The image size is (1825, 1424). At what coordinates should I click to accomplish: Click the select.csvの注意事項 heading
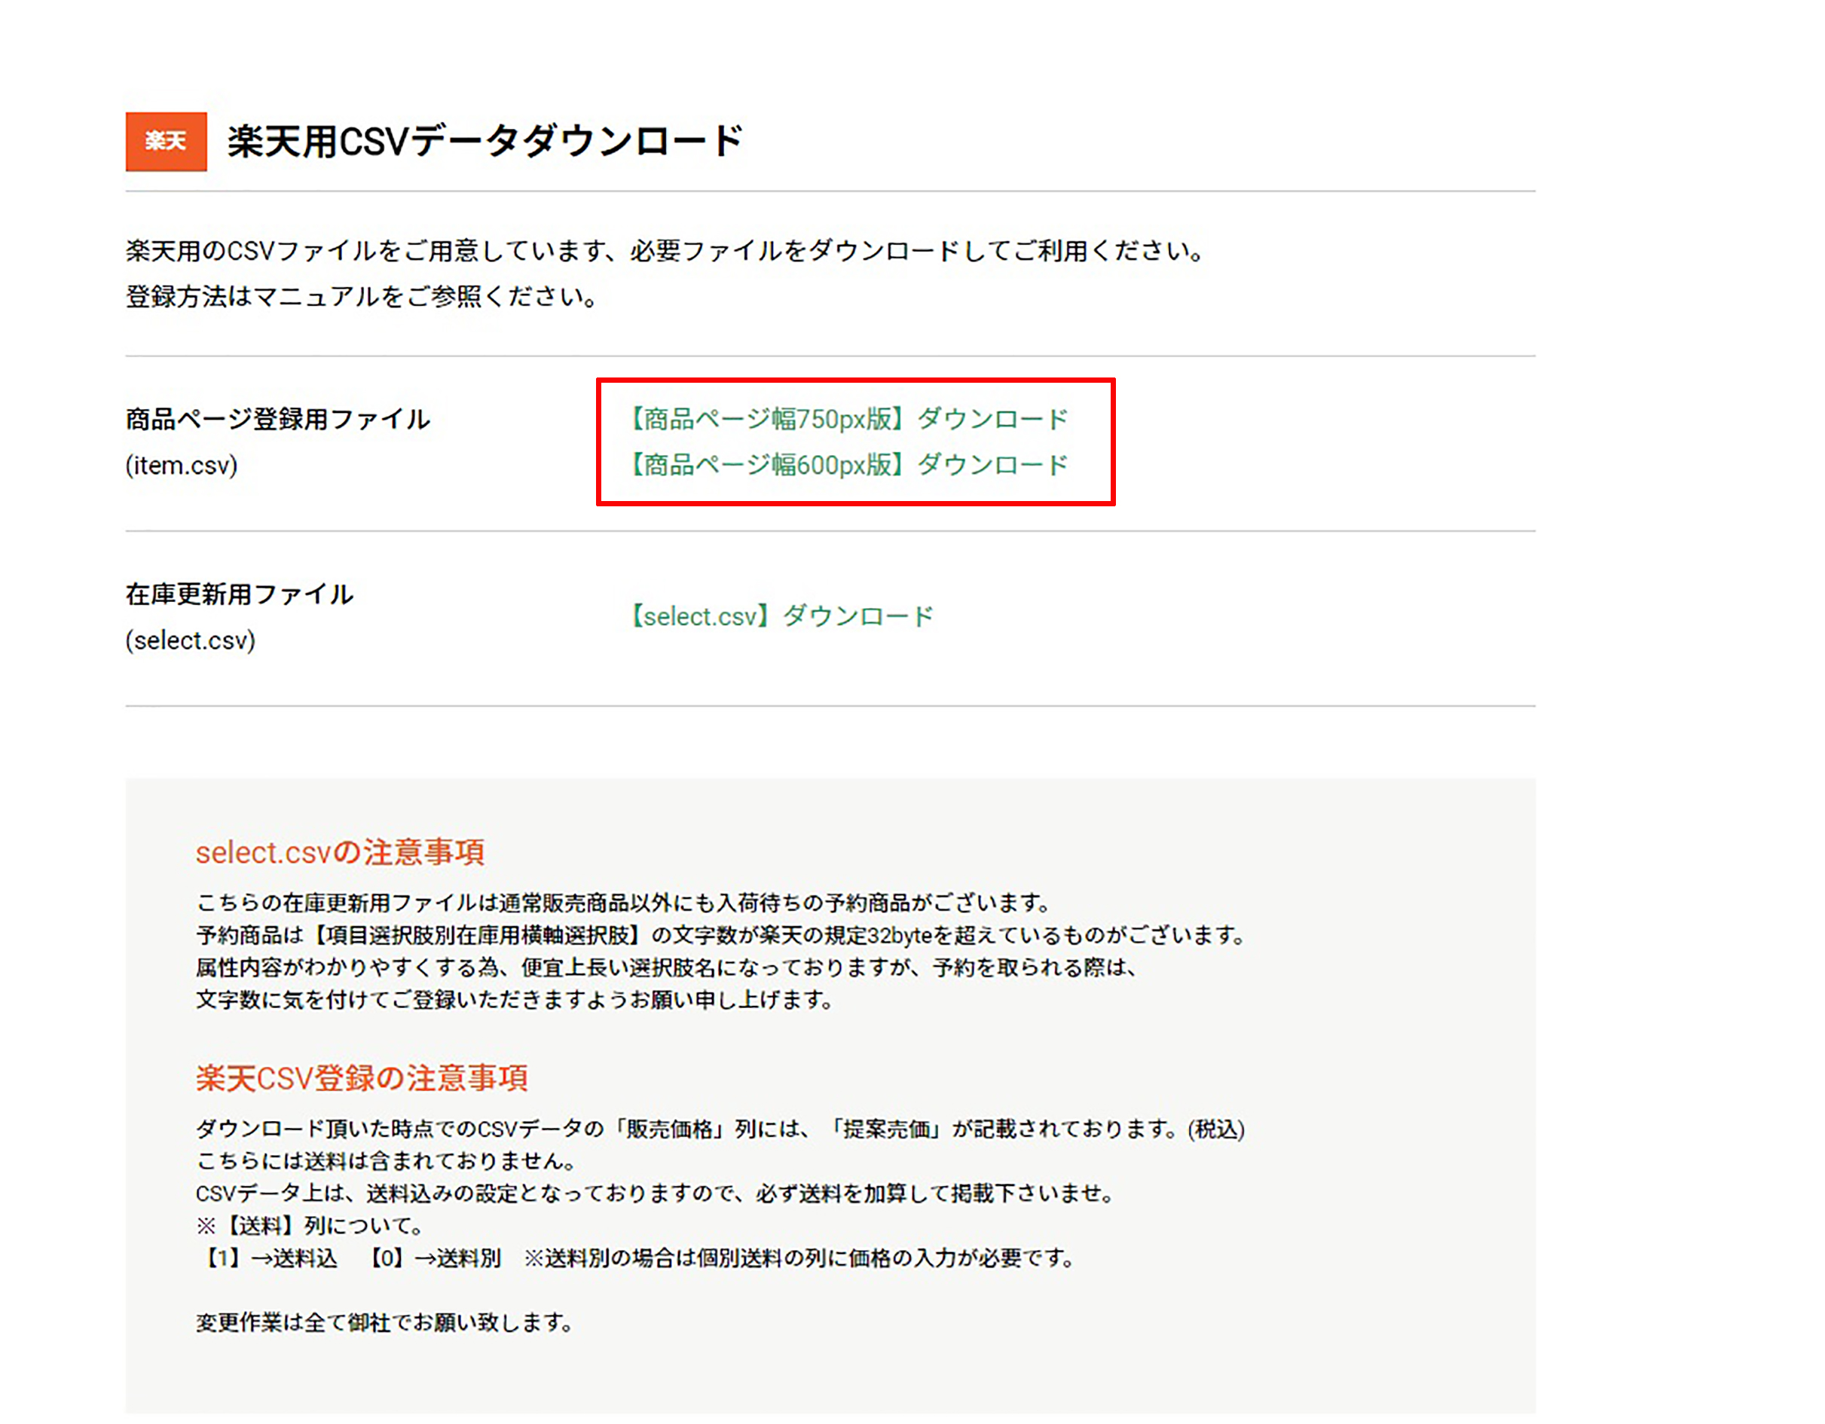pyautogui.click(x=340, y=852)
